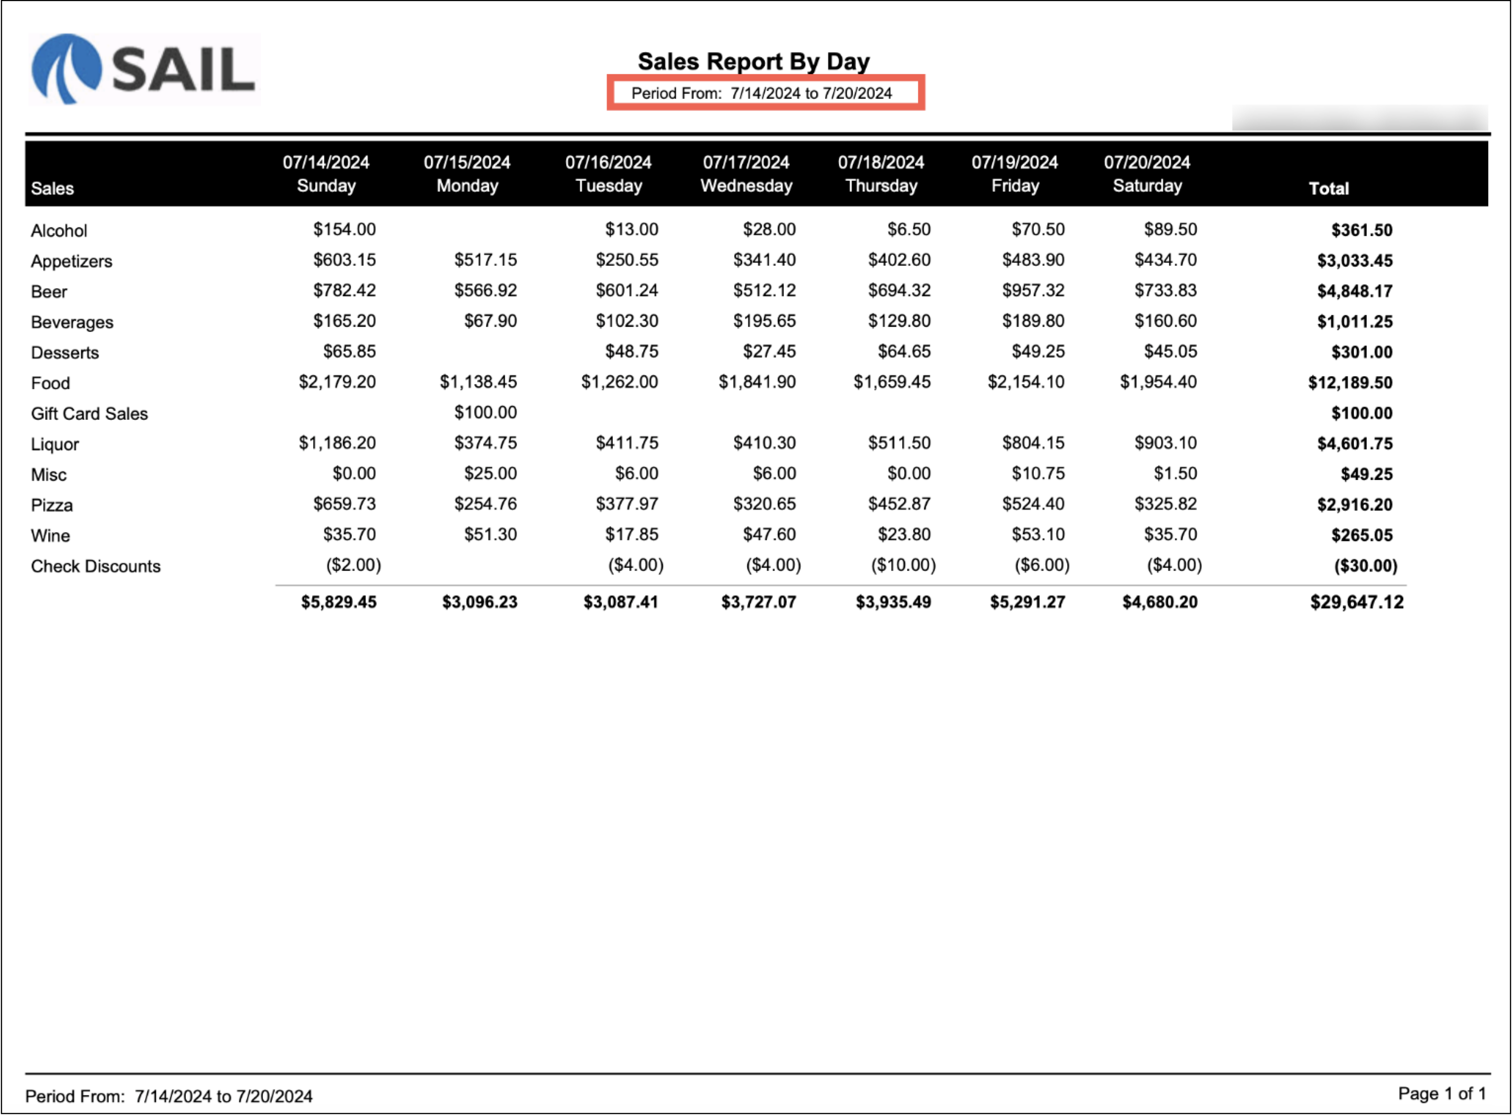Select the Pizza row label
This screenshot has height=1115, width=1512.
pyautogui.click(x=51, y=505)
